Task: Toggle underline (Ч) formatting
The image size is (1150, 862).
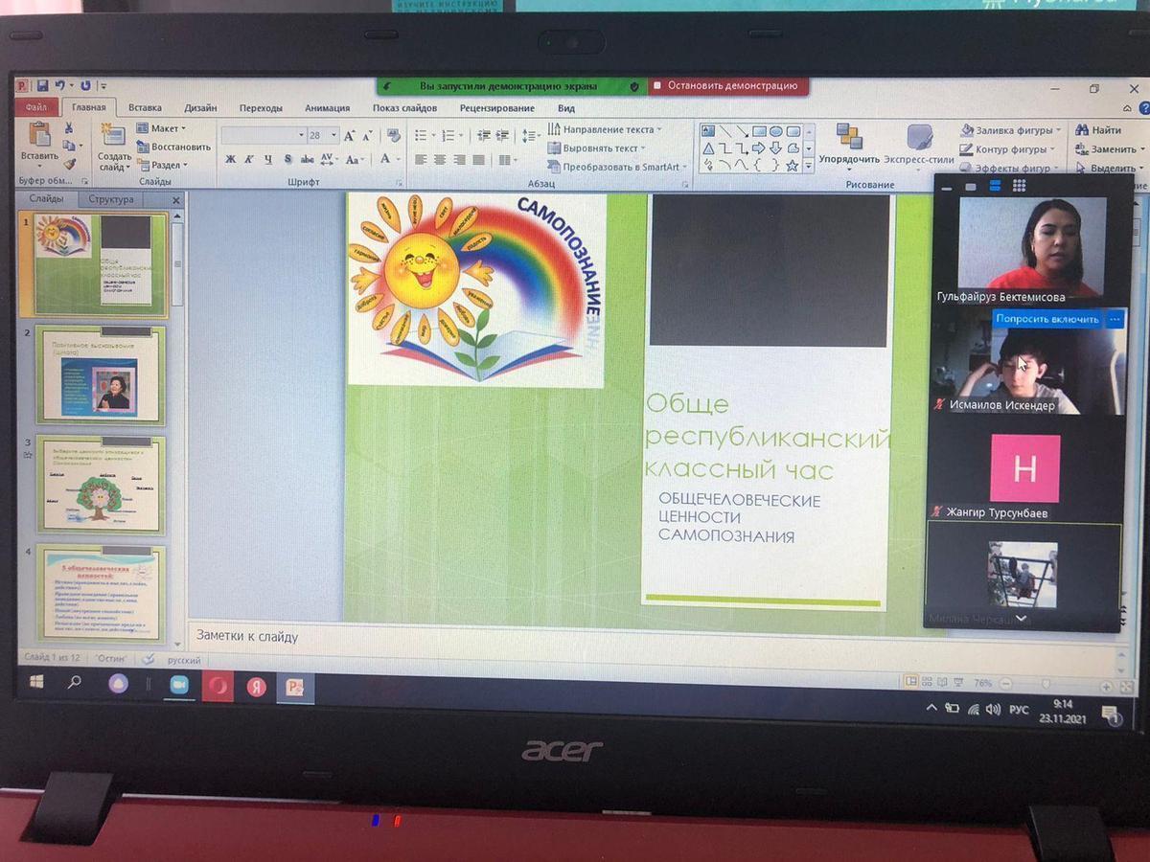Action: (x=268, y=160)
